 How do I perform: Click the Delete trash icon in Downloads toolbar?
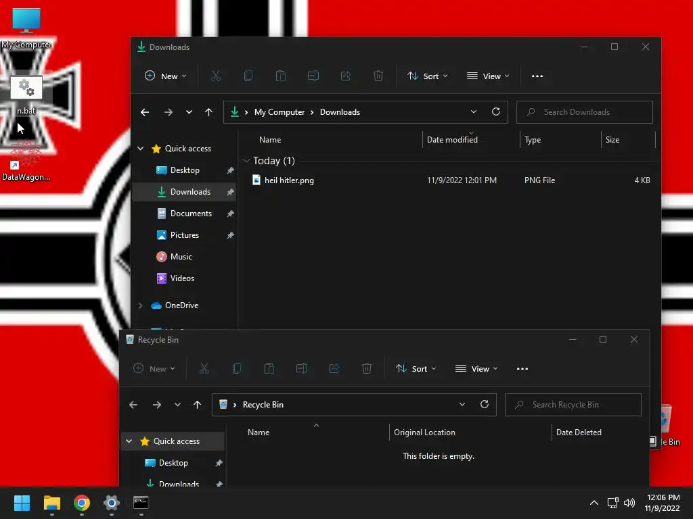(378, 76)
